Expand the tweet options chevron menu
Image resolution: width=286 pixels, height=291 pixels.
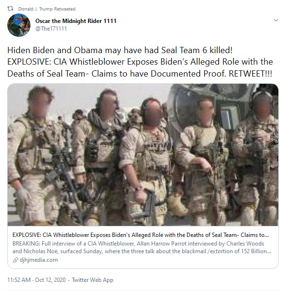(276, 20)
